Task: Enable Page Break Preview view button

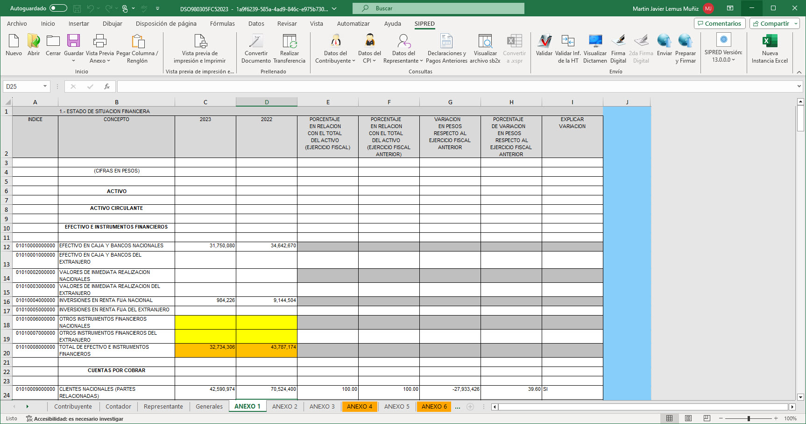Action: [x=707, y=418]
